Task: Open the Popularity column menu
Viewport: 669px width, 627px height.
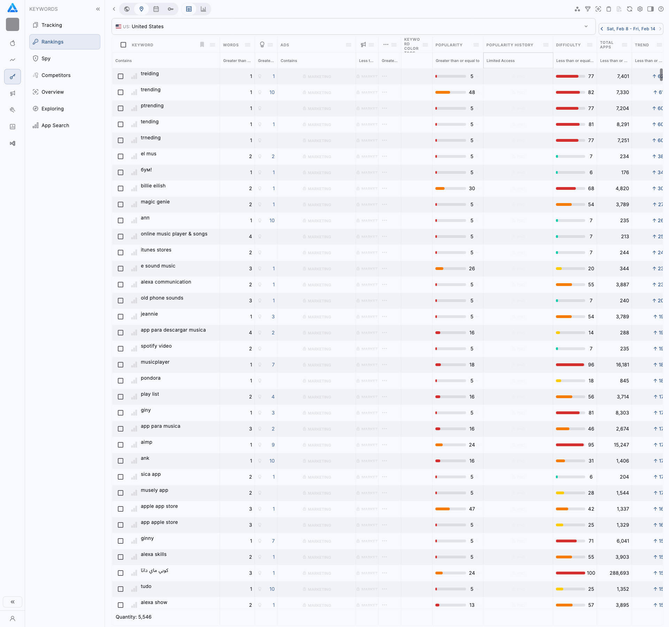Action: (x=476, y=45)
